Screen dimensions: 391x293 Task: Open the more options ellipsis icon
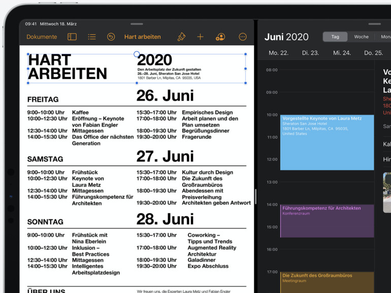pyautogui.click(x=243, y=37)
